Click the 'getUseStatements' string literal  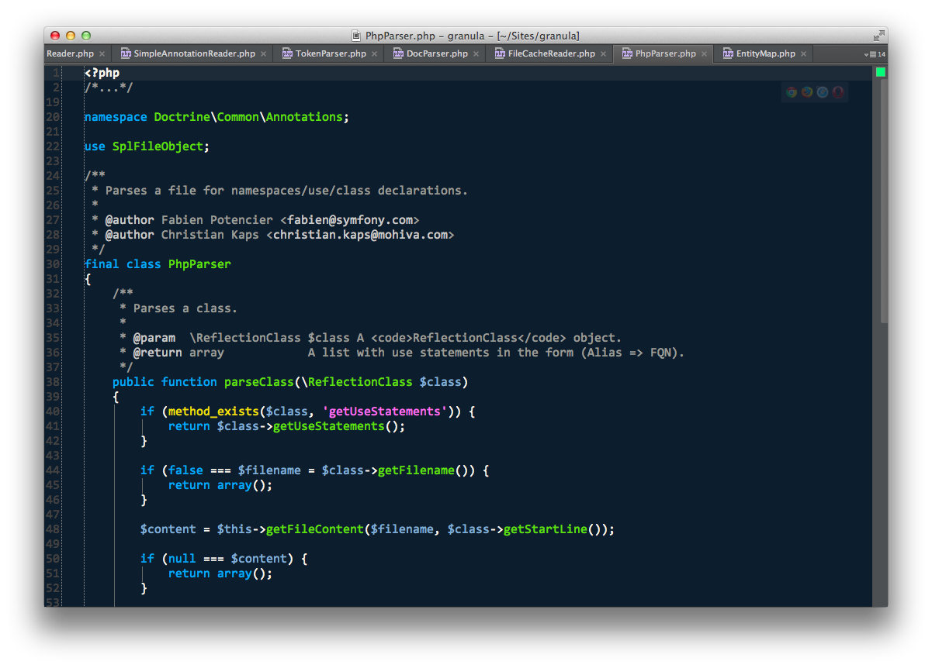[385, 411]
